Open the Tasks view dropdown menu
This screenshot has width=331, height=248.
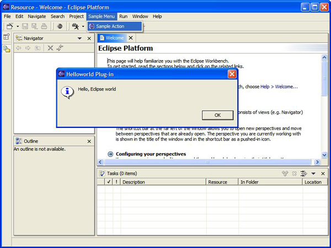click(313, 174)
